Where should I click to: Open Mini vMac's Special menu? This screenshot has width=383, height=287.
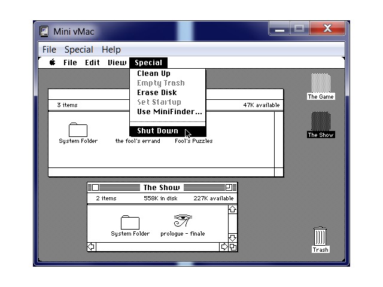coord(78,50)
